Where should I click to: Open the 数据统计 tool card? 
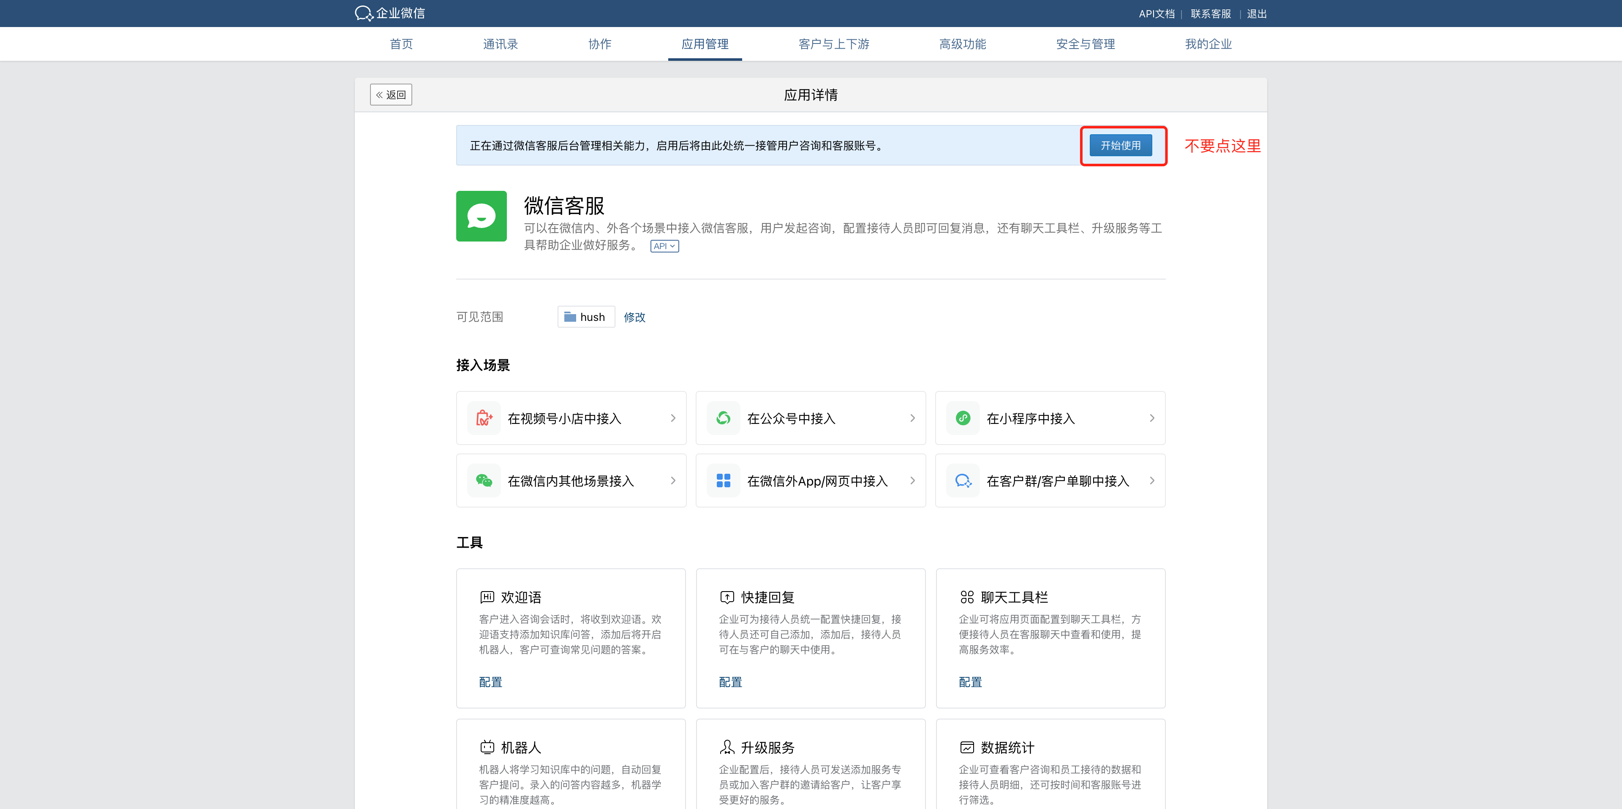pos(1050,764)
